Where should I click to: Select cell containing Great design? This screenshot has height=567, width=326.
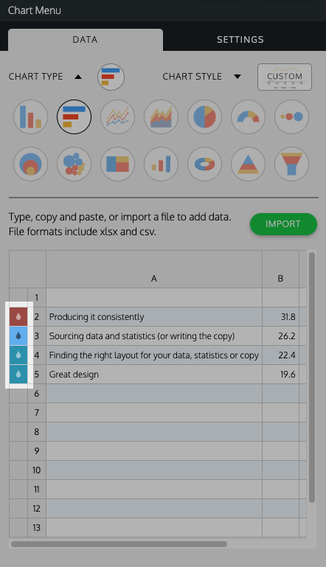point(154,375)
